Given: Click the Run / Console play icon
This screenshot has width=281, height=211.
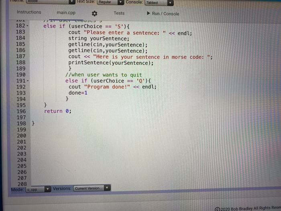Looking at the screenshot, I should click(149, 13).
